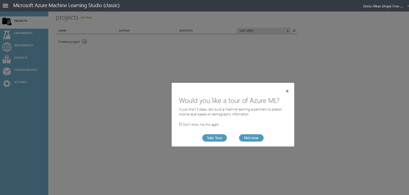Select the PROJECTS sidebar label
This screenshot has height=195, width=409.
tap(21, 21)
